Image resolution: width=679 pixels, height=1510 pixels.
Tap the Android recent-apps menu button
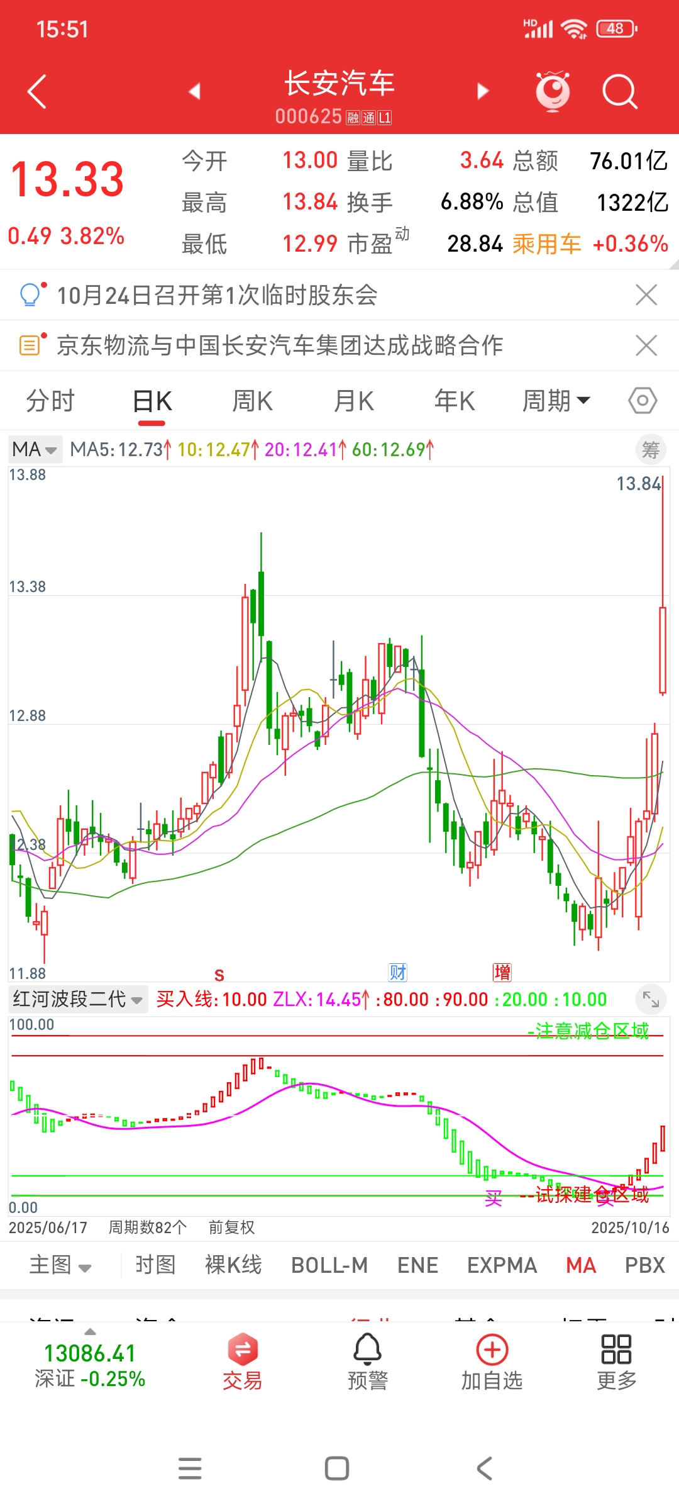coord(190,1468)
